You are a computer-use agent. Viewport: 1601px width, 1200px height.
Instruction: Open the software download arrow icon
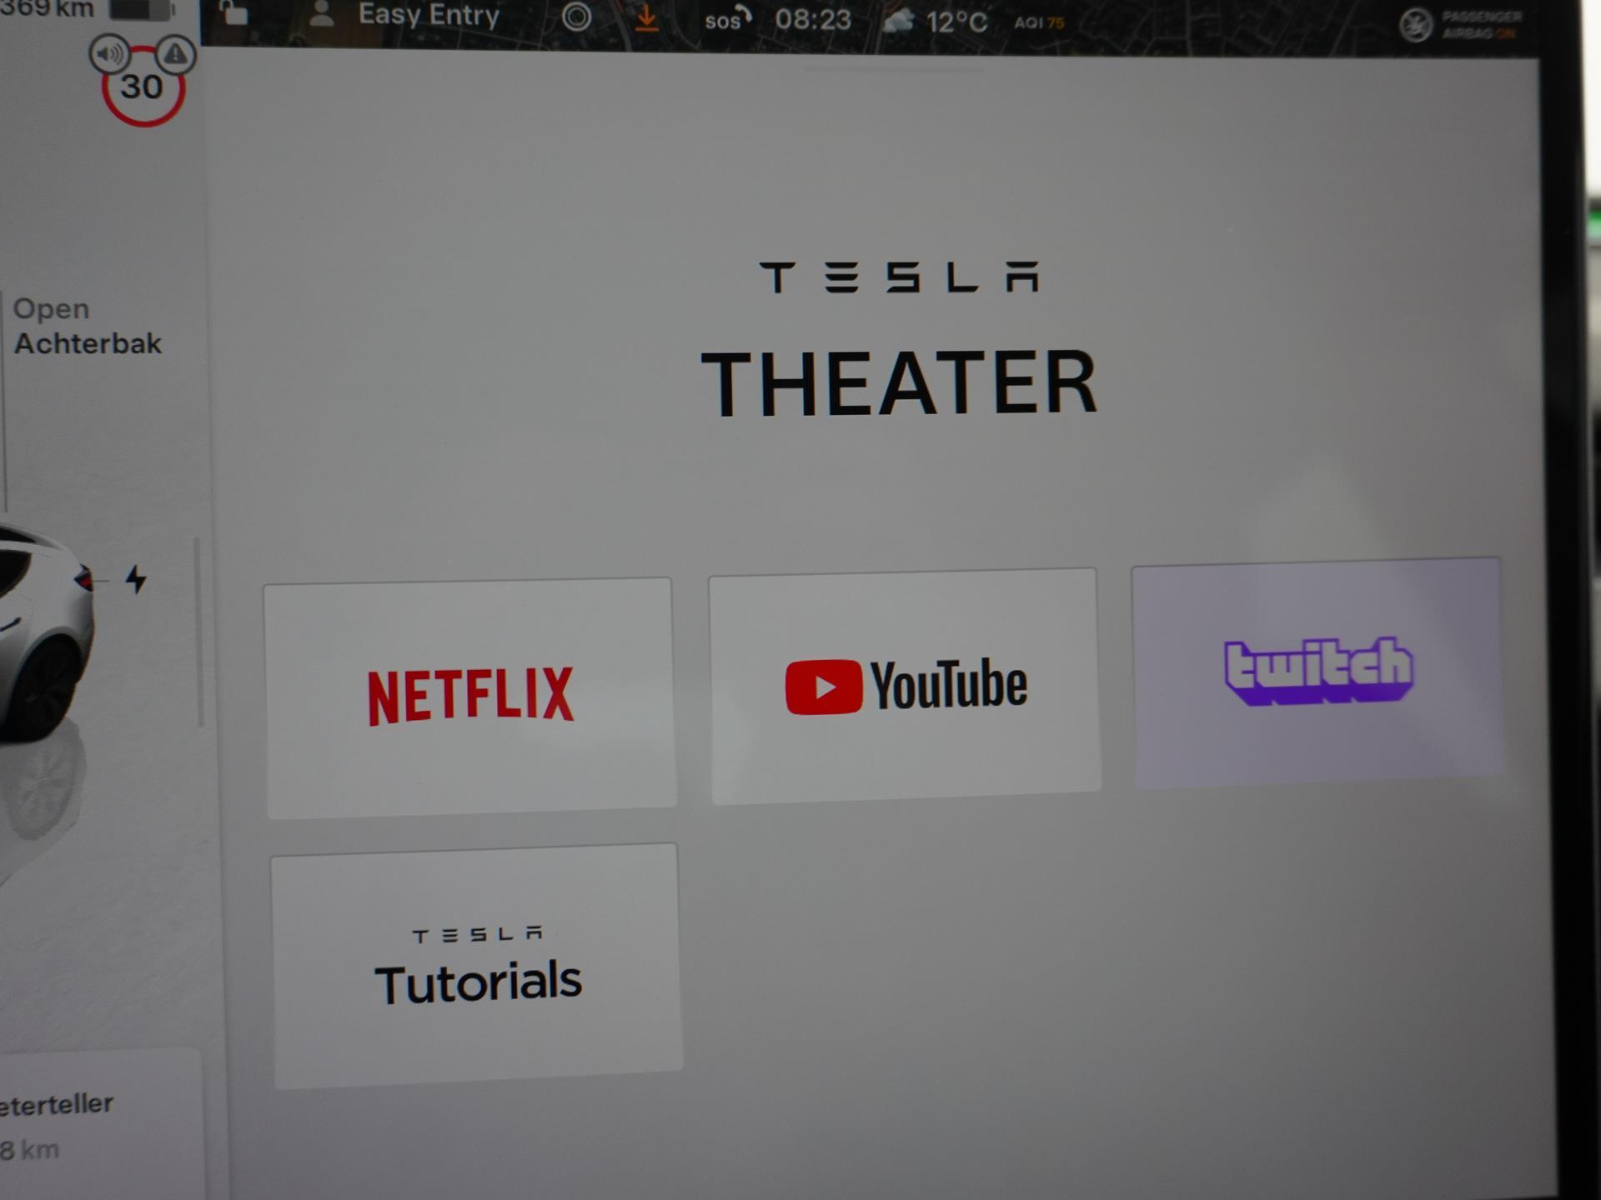pos(646,19)
